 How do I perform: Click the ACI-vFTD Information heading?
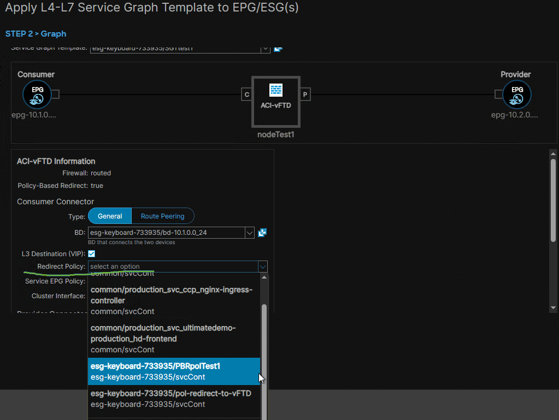pos(56,161)
